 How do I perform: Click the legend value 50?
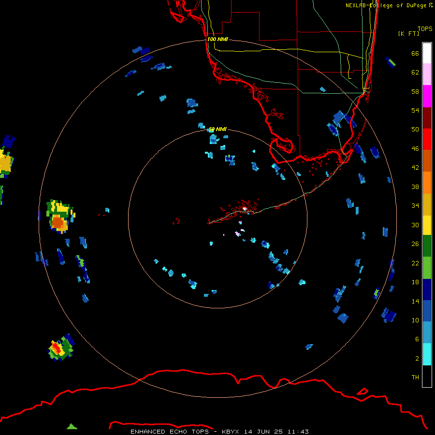point(415,130)
